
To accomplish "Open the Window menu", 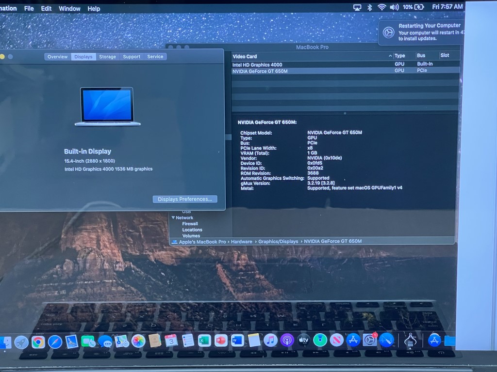I will (69, 9).
